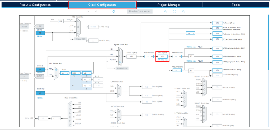Select PCLK1 in LPUART1 Clock Mux
270x130 pixels.
pyautogui.click(x=185, y=93)
